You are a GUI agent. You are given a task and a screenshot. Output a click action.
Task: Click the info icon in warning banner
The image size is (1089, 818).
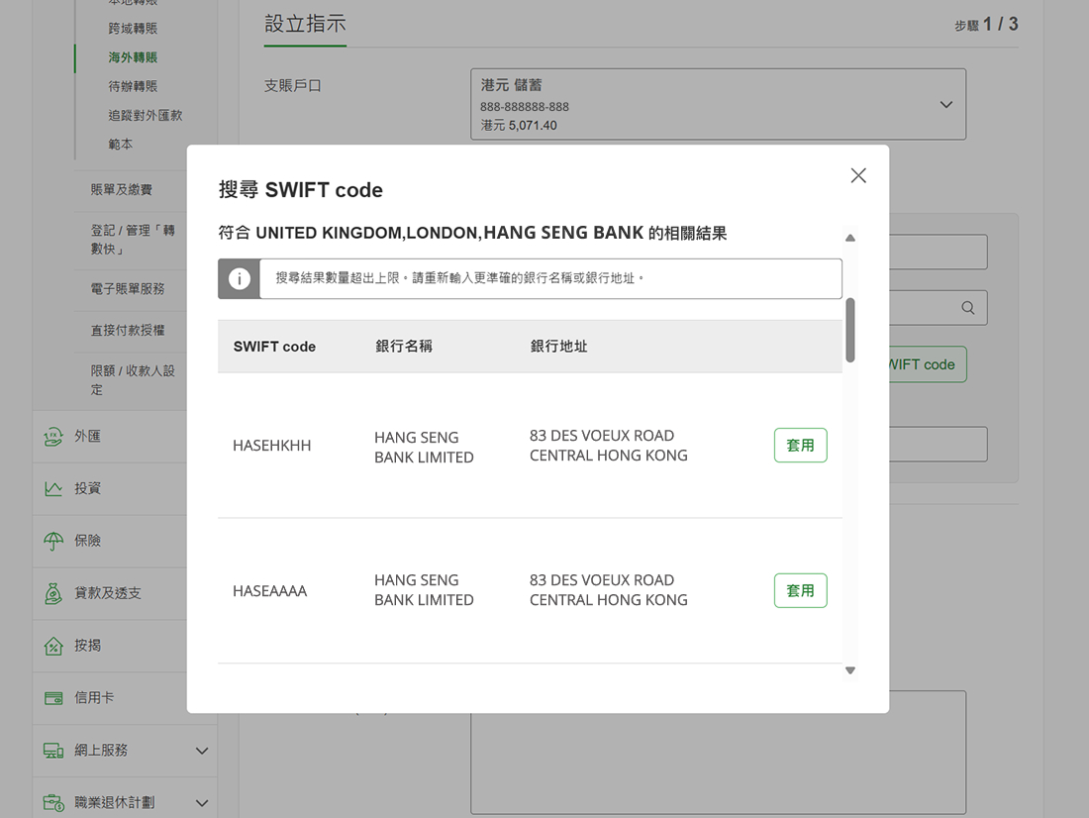click(x=239, y=279)
